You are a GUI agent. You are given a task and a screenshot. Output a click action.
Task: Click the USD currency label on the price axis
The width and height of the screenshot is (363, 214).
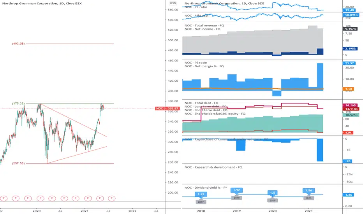(x=173, y=3)
